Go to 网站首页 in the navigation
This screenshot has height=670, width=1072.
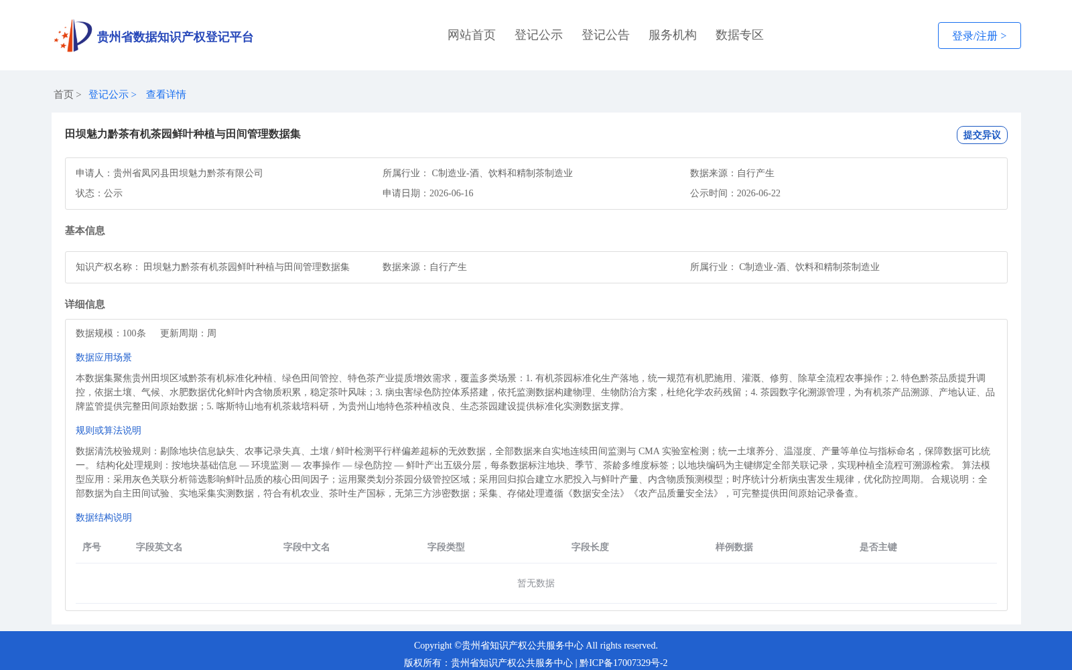click(472, 35)
